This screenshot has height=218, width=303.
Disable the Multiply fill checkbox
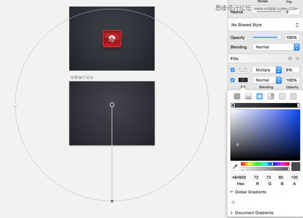(232, 70)
